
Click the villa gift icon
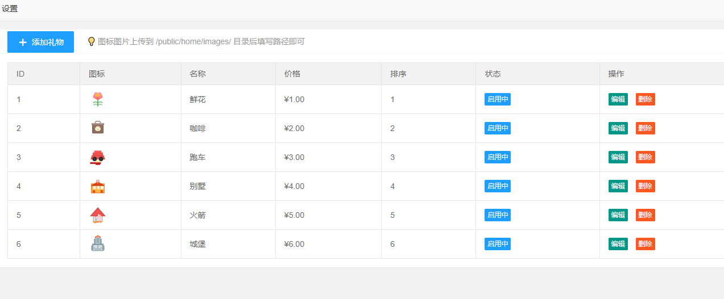tap(98, 186)
